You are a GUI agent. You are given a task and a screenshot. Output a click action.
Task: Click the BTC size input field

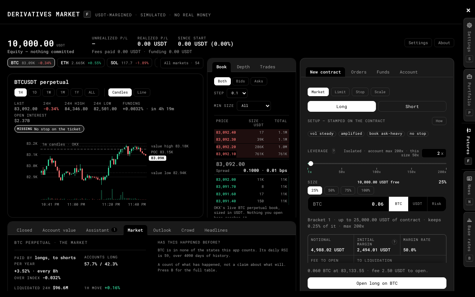(x=348, y=204)
